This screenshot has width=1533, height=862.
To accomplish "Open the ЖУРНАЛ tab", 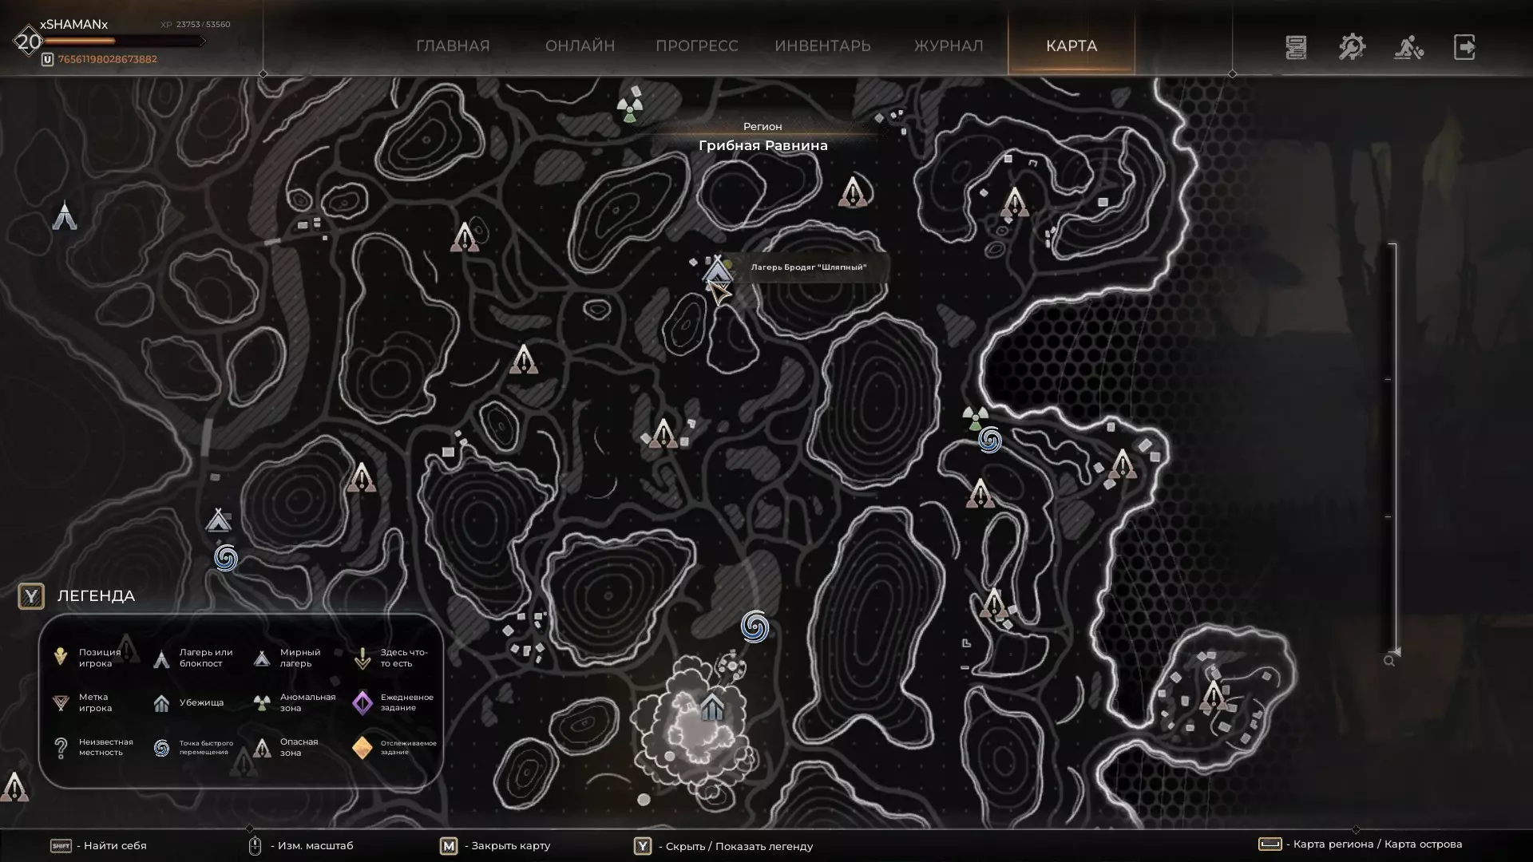I will click(948, 46).
